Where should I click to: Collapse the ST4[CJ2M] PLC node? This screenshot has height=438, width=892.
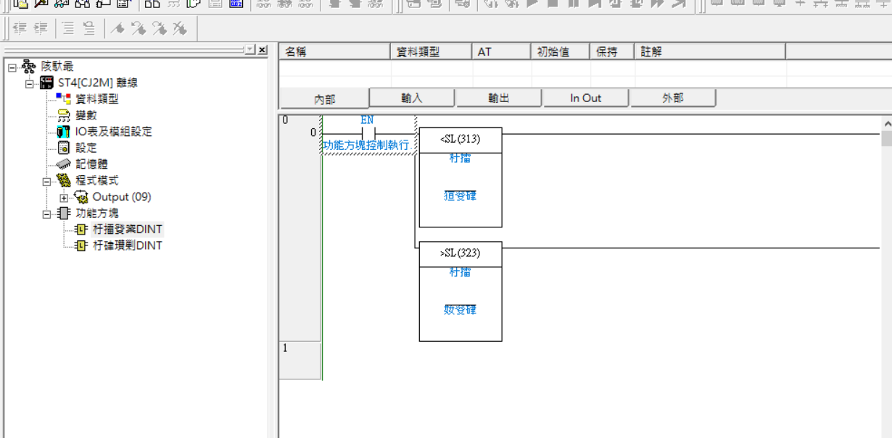30,83
